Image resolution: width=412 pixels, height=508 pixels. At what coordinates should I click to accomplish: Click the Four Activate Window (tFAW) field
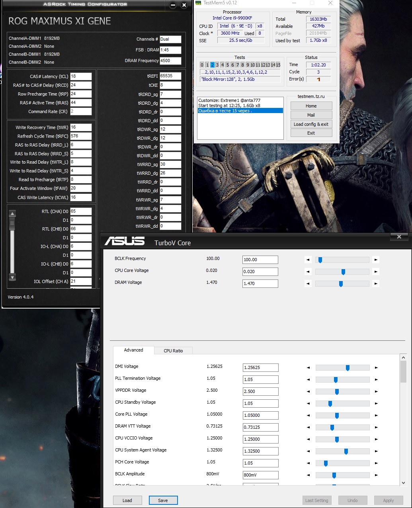click(81, 188)
